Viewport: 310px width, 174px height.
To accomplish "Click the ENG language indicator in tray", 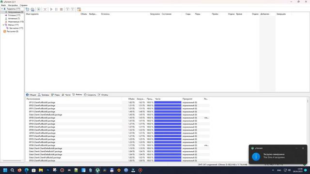I will pyautogui.click(x=279, y=170).
